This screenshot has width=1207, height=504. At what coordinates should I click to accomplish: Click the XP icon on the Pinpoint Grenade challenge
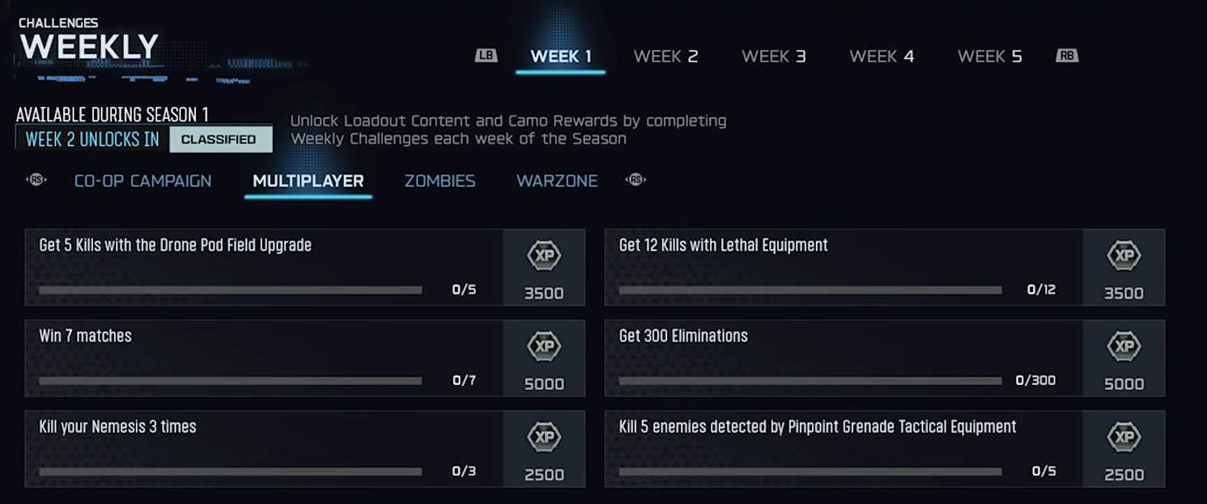(1124, 437)
